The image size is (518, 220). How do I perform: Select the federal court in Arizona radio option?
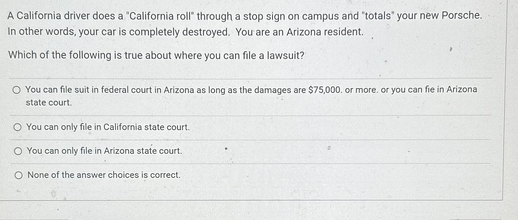tap(17, 90)
